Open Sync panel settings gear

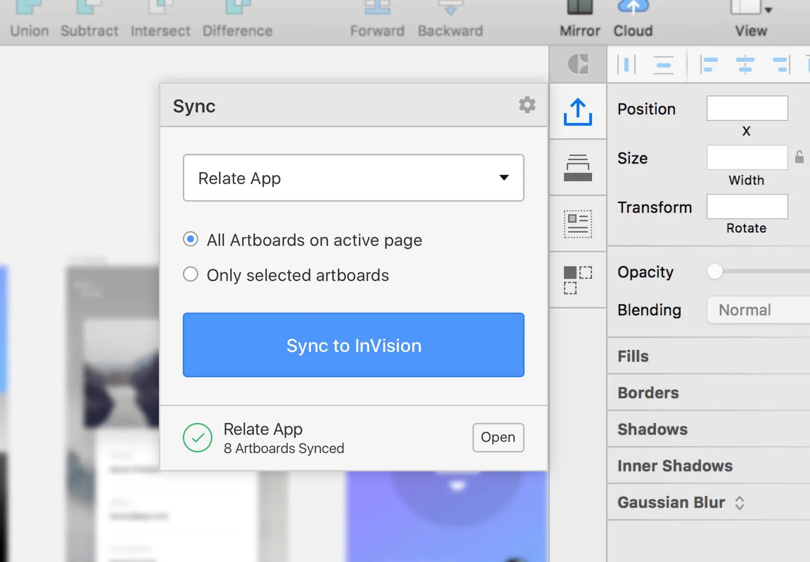[x=527, y=105]
